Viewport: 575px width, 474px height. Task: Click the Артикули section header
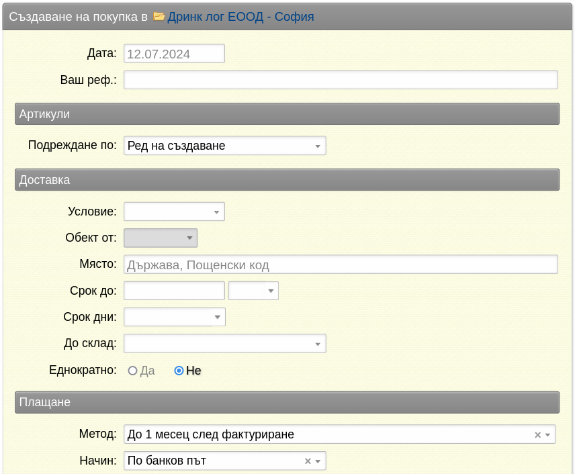(x=287, y=114)
